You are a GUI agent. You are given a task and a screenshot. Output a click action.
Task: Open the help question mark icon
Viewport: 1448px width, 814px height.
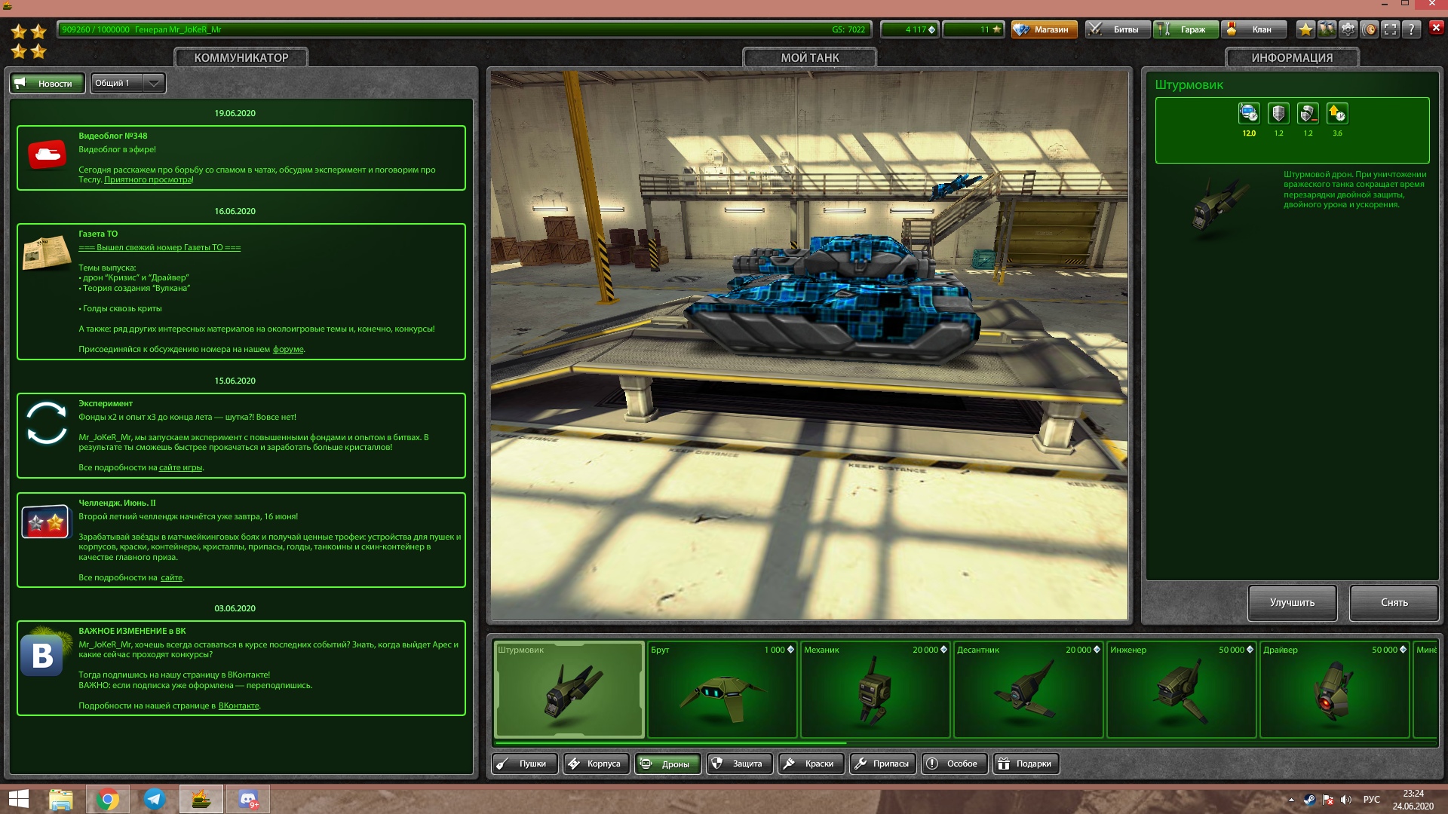coord(1411,29)
